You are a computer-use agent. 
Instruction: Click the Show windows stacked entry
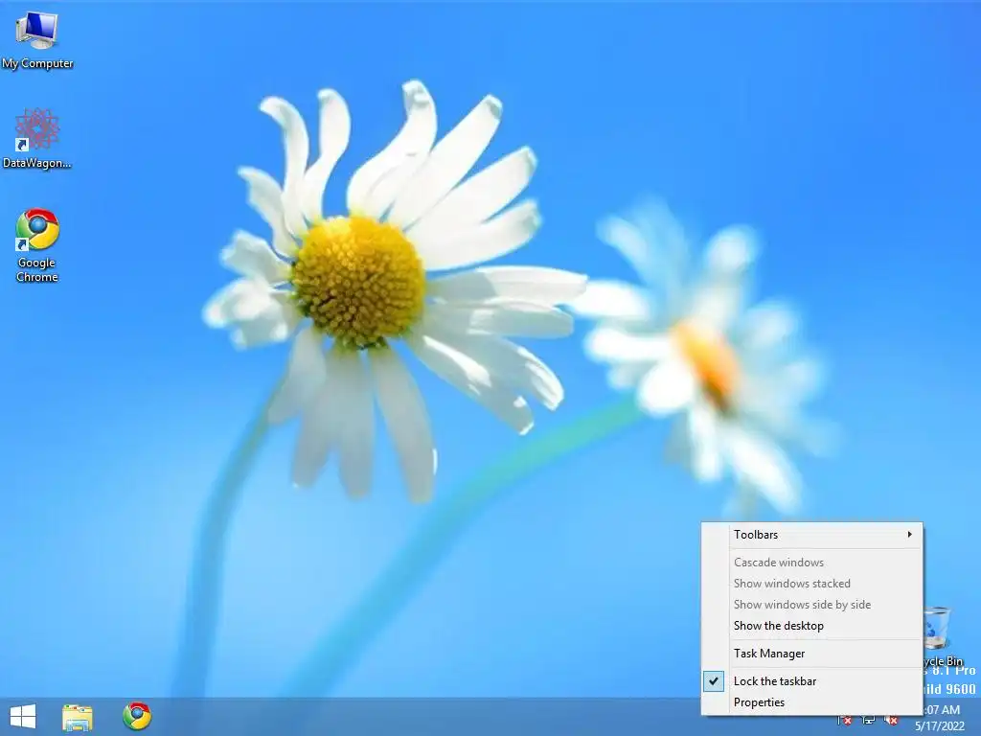[811, 584]
